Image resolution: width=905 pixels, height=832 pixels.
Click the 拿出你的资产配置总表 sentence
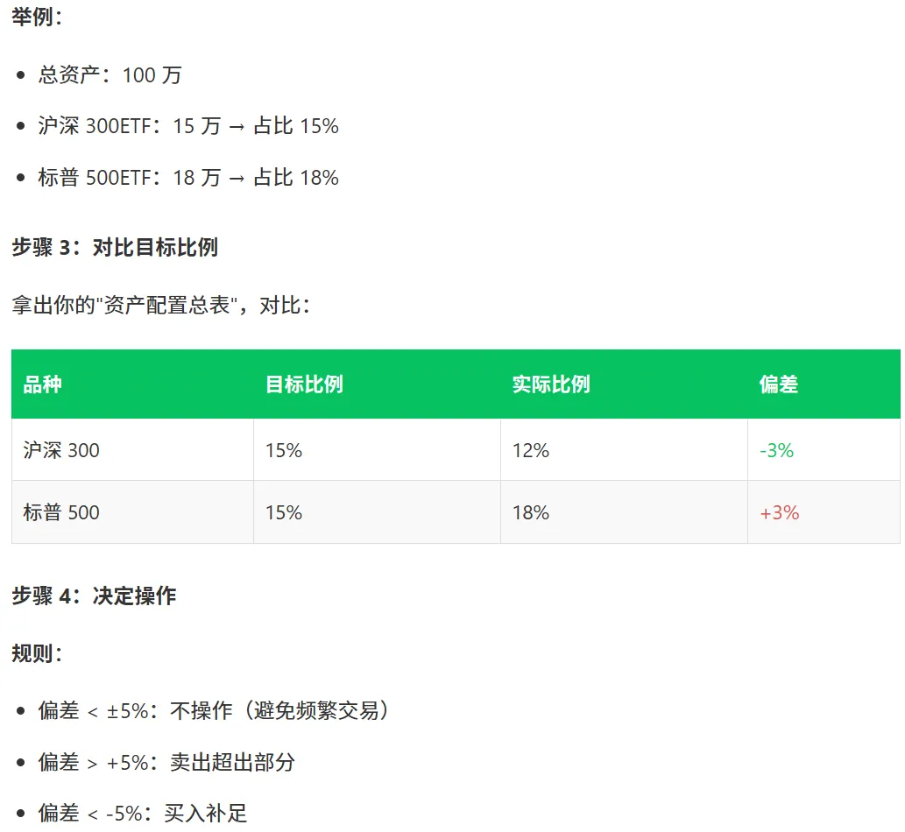pos(160,305)
